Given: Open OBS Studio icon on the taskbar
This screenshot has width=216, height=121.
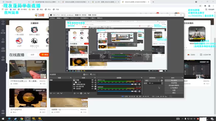Looking at the screenshot, I should click(x=28, y=119).
